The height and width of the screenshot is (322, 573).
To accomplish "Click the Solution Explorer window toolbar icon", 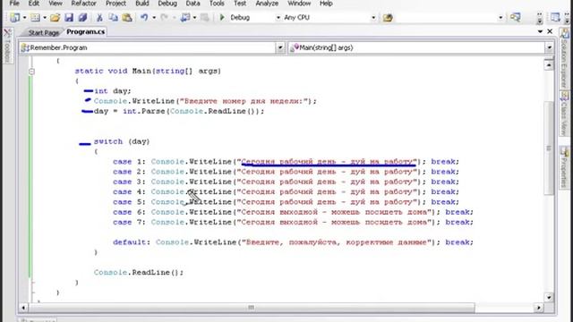I will coord(516,17).
